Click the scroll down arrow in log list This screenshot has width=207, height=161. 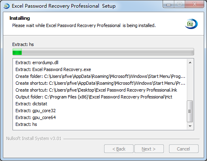tap(190, 126)
